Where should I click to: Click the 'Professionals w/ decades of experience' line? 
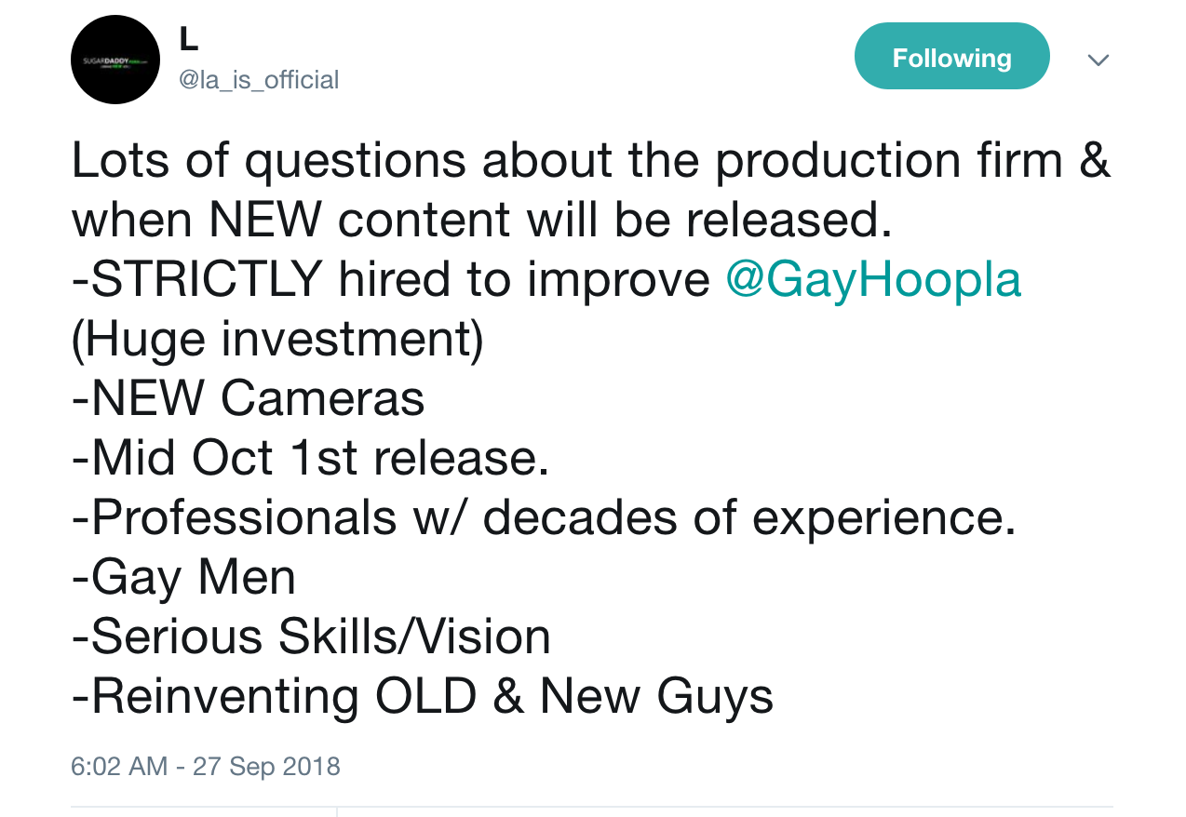[x=544, y=518]
